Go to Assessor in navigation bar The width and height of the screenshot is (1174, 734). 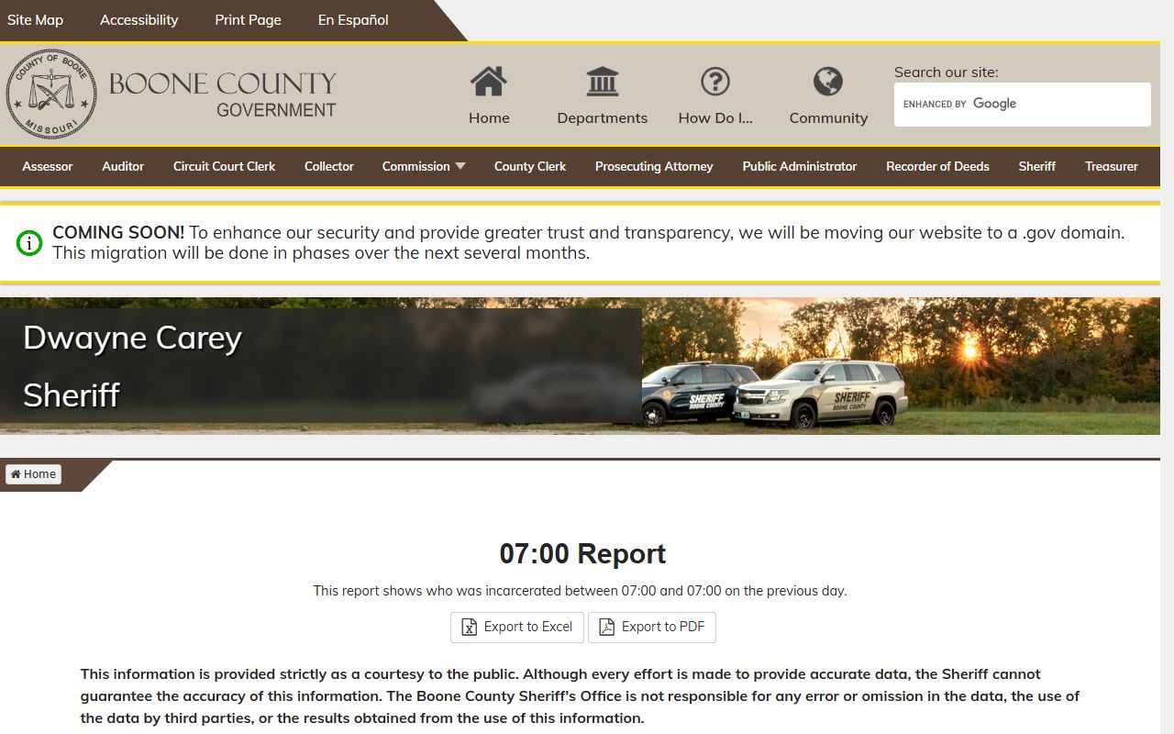click(48, 166)
